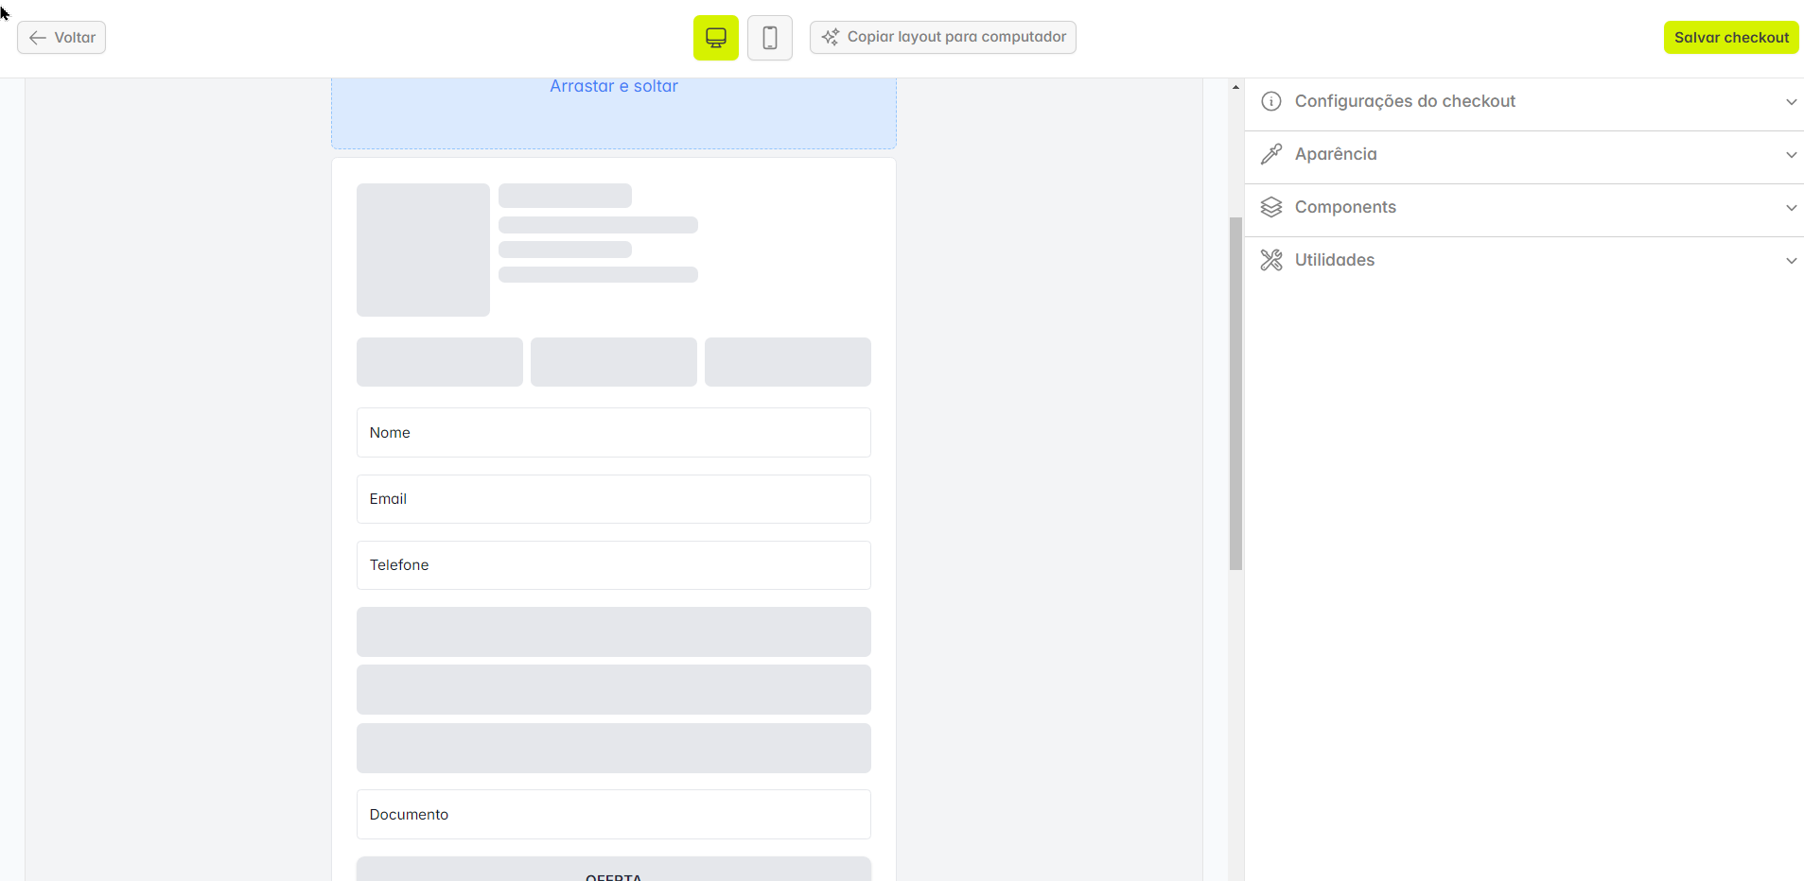1804x881 pixels.
Task: Click inside the Nome field
Action: (613, 432)
